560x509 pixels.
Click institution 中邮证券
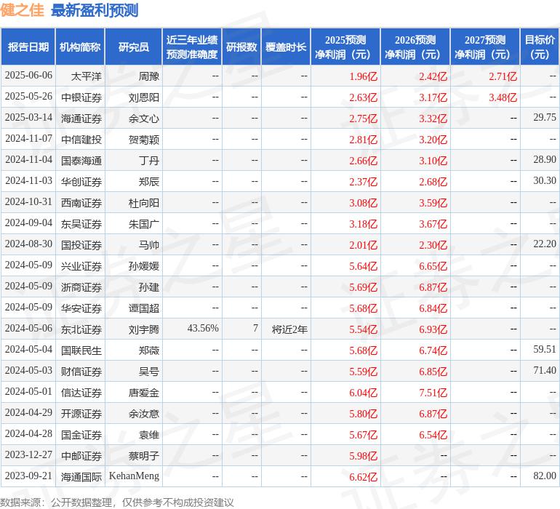pyautogui.click(x=81, y=455)
